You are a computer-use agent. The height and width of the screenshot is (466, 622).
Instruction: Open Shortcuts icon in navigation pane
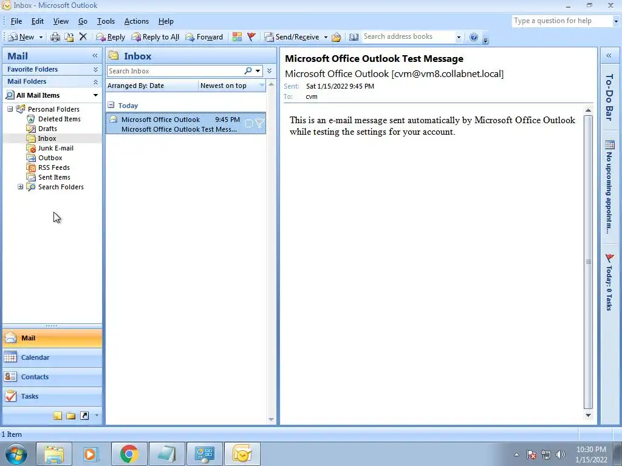(x=84, y=416)
